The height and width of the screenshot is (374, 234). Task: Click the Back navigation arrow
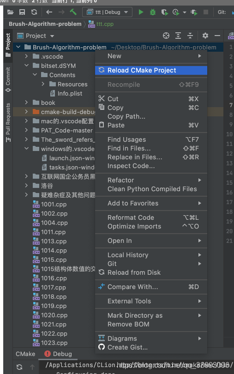[49, 12]
